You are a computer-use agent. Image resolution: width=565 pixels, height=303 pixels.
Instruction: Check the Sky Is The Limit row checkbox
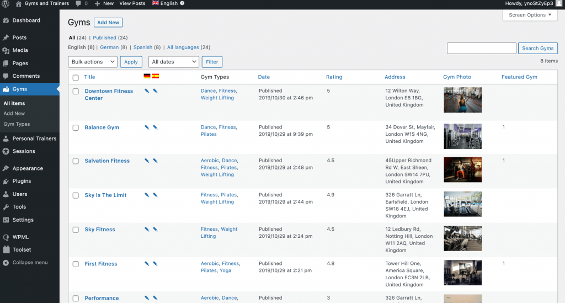click(x=76, y=195)
